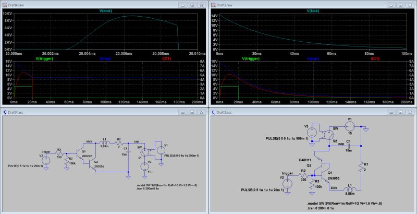This screenshot has width=417, height=214.
Task: Select voltage source V3 in Draft4.asc
Action: [46, 160]
